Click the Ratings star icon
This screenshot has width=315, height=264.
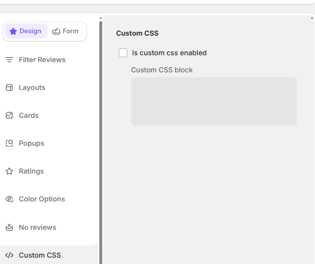click(x=9, y=171)
